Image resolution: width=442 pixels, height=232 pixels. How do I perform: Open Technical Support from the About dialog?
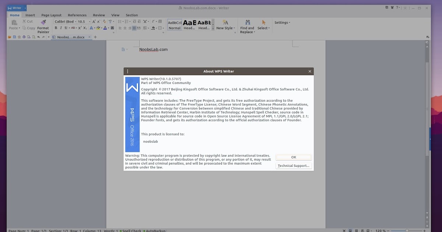point(294,166)
